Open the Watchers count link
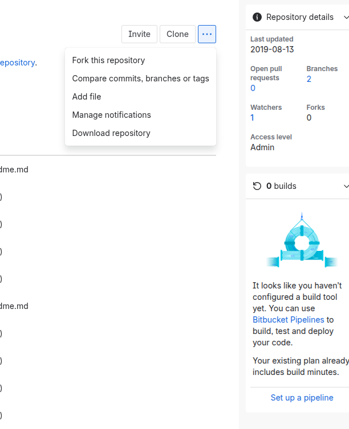The image size is (349, 429). 252,118
